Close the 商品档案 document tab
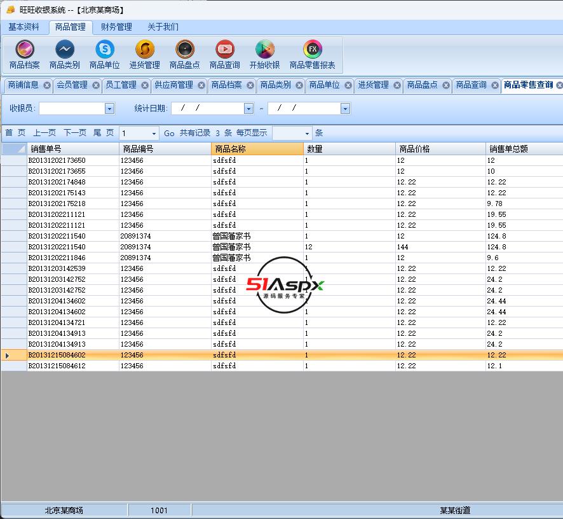The height and width of the screenshot is (519, 563). (x=250, y=85)
